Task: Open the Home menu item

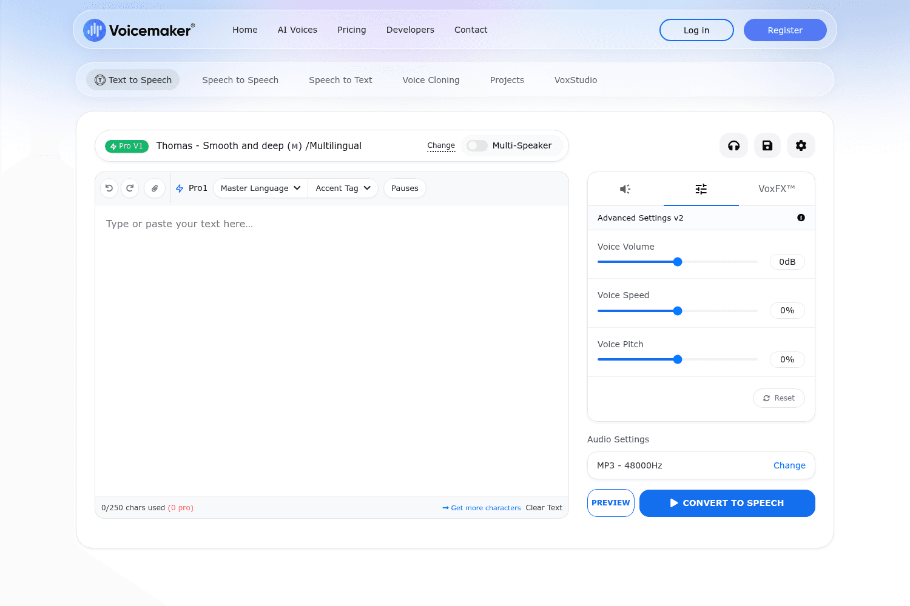Action: 245,30
